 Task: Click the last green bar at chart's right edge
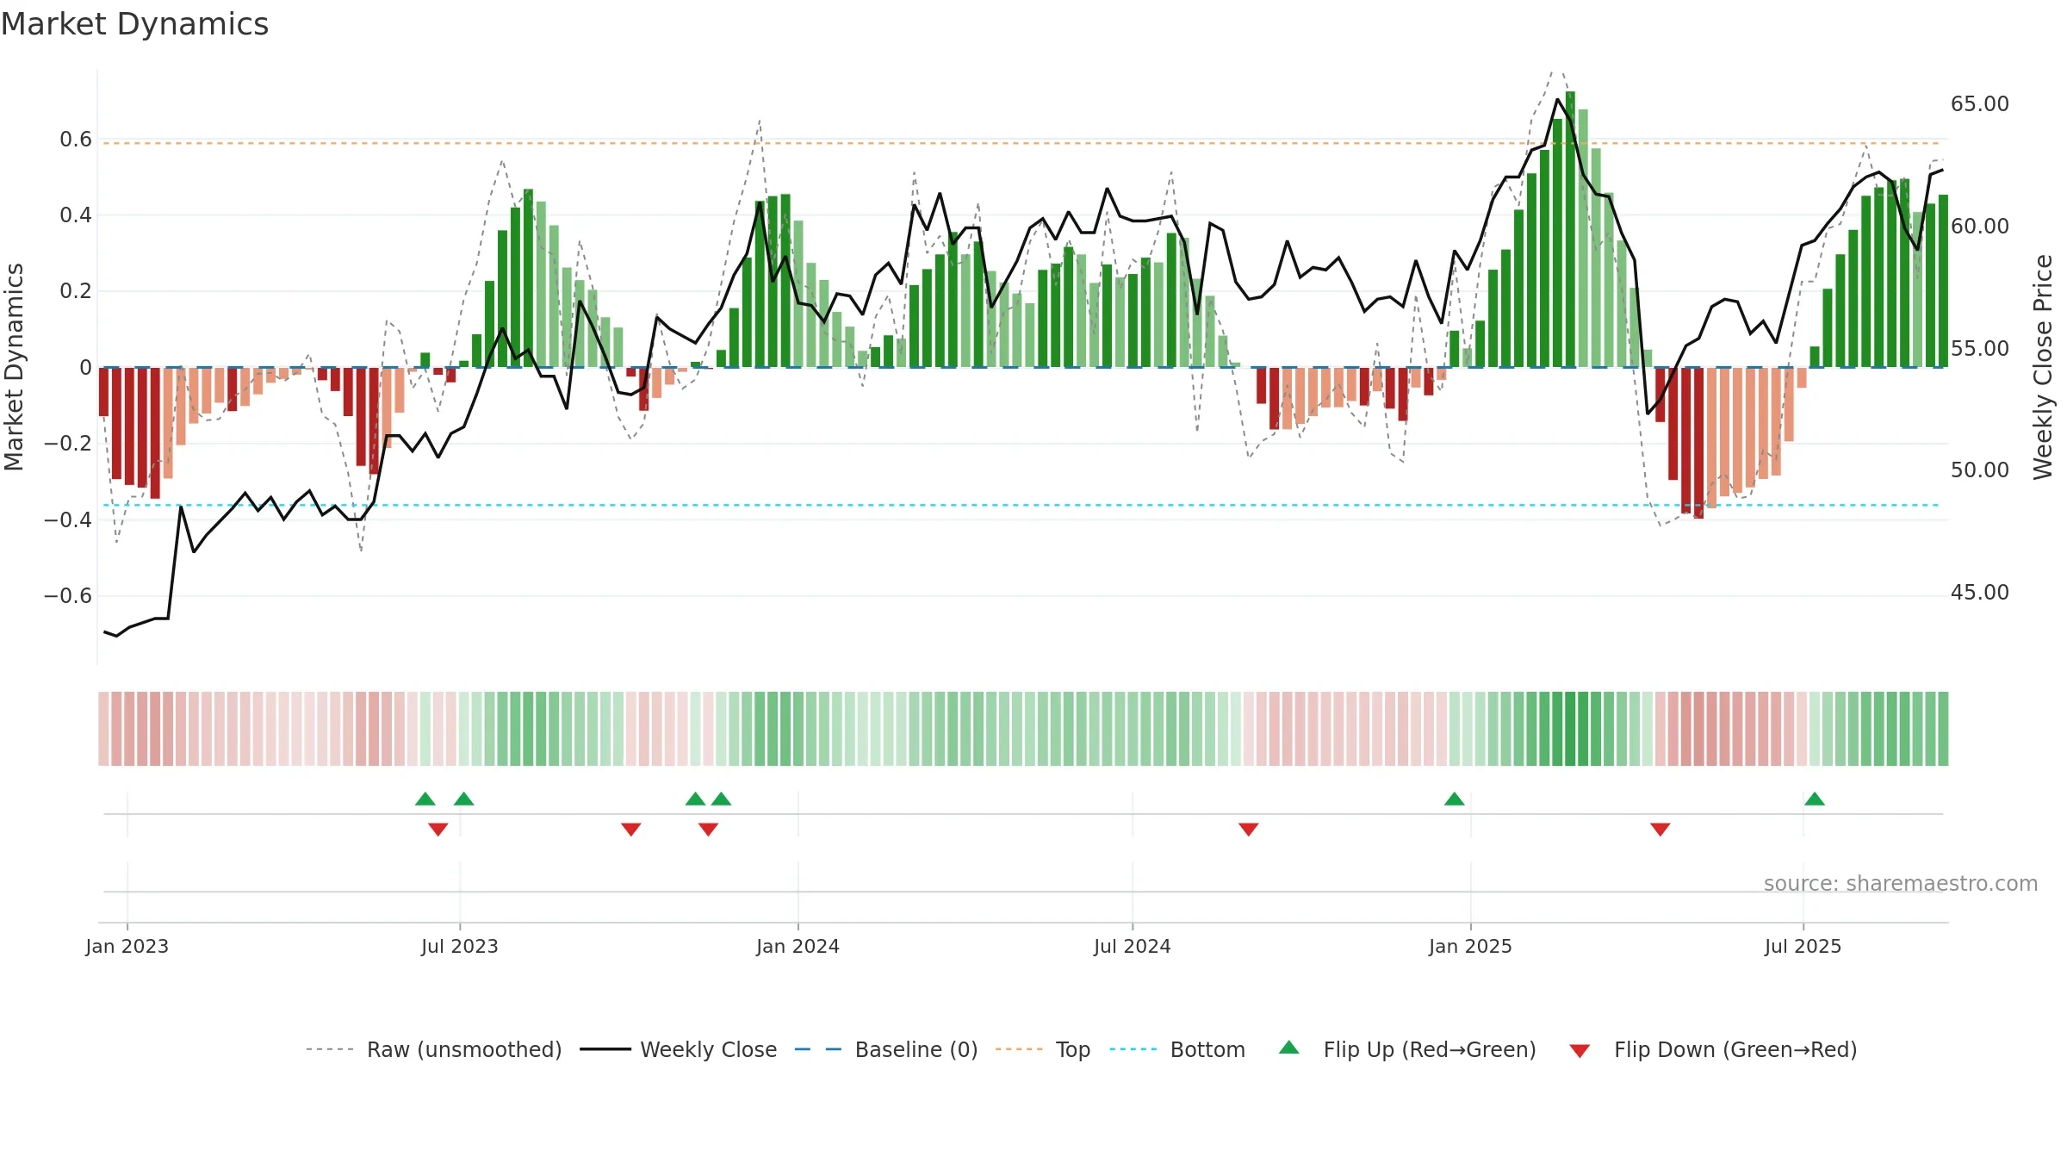[x=1943, y=281]
